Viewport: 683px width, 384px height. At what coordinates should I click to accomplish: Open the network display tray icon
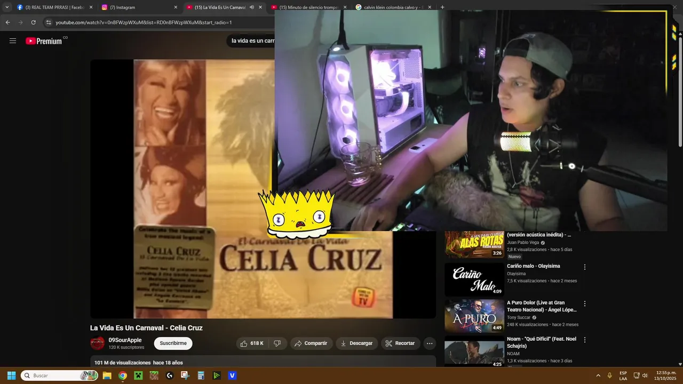pyautogui.click(x=637, y=375)
